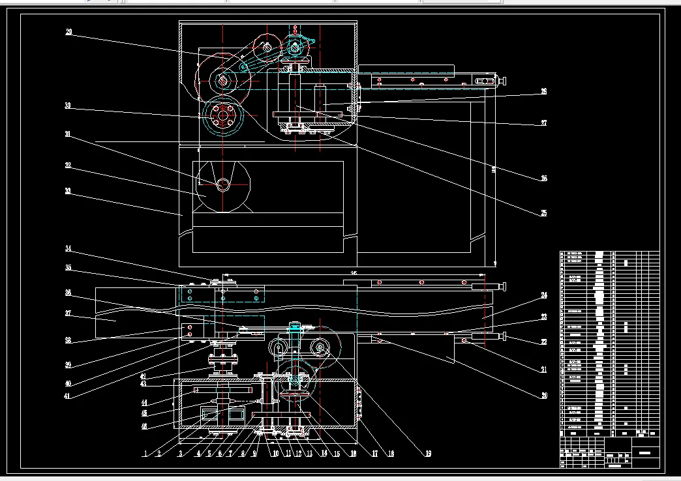This screenshot has height=481, width=681.
Task: Select callout number 12
Action: click(298, 454)
